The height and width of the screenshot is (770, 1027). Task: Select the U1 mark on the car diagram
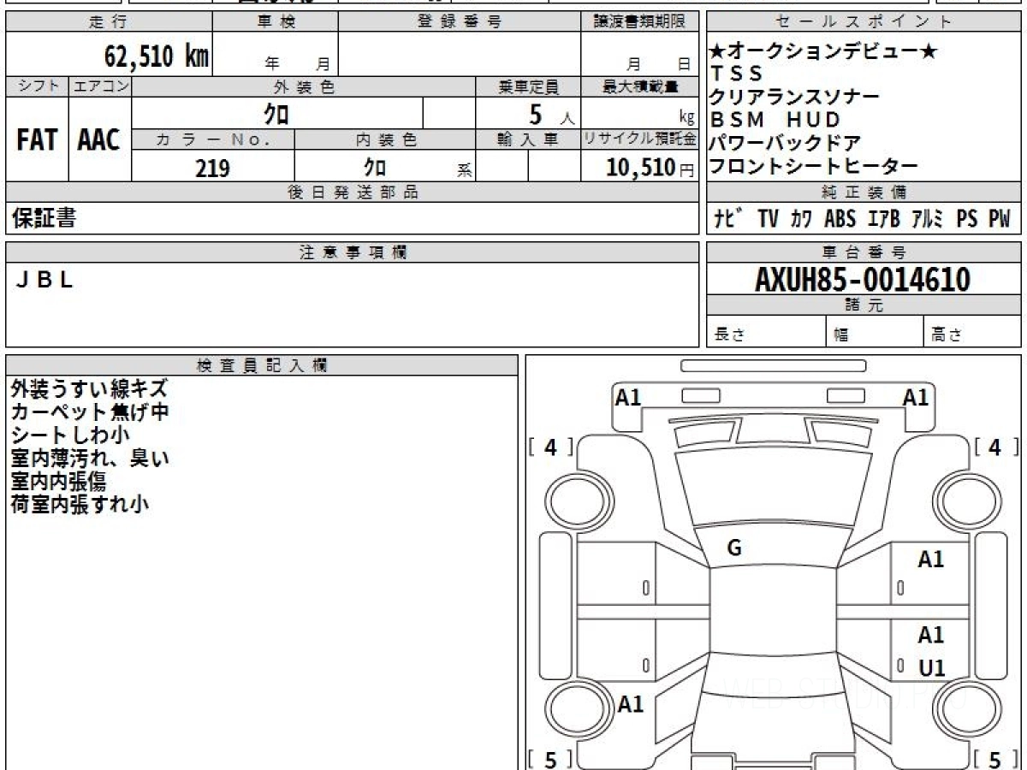pos(931,668)
